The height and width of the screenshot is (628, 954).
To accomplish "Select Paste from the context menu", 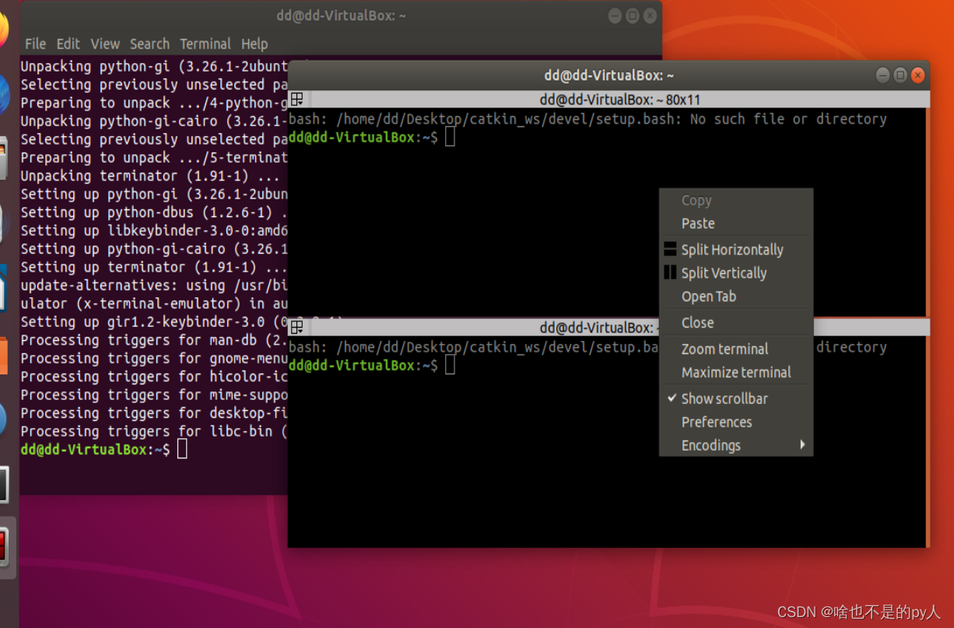I will click(x=698, y=223).
